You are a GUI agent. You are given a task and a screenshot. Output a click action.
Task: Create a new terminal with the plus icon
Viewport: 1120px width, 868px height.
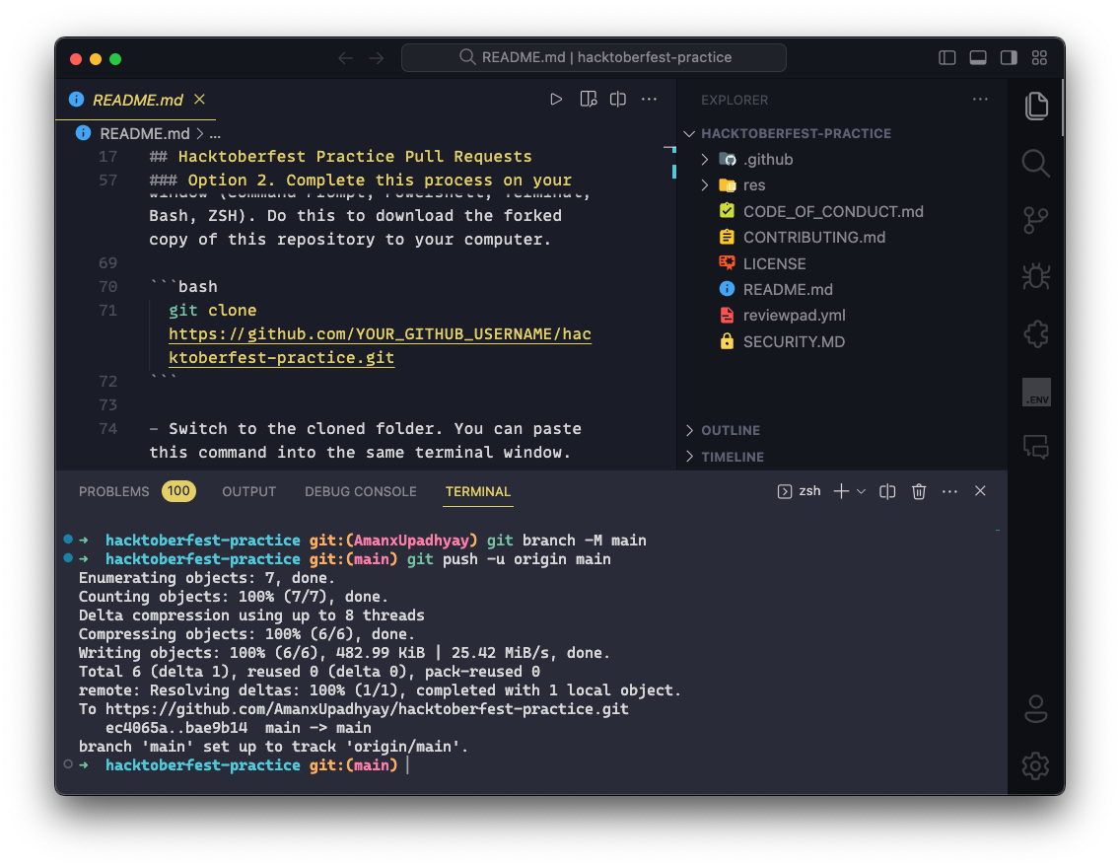(844, 490)
